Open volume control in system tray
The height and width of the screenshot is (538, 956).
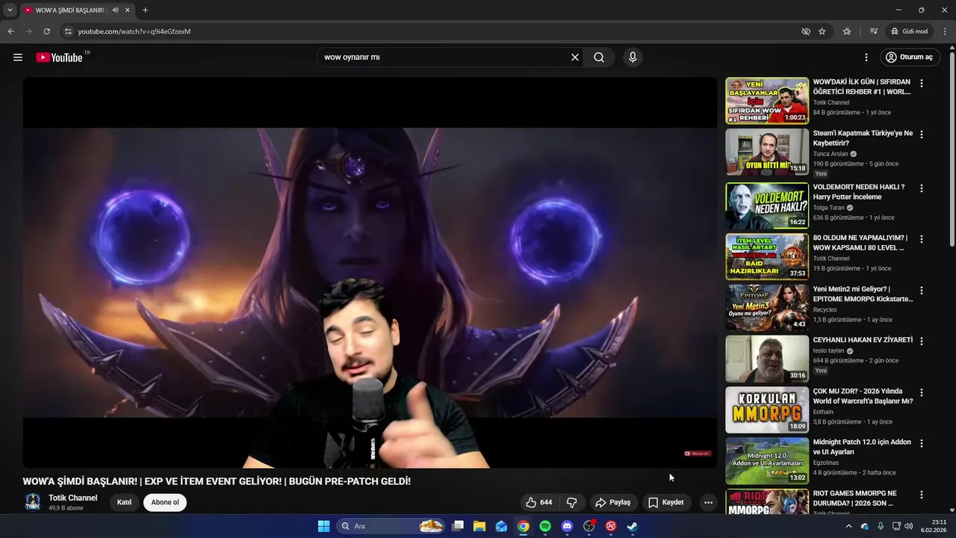[909, 526]
